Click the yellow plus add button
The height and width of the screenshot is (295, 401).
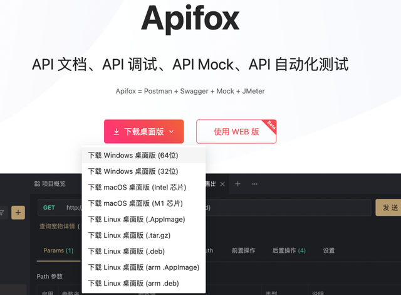pos(18,213)
